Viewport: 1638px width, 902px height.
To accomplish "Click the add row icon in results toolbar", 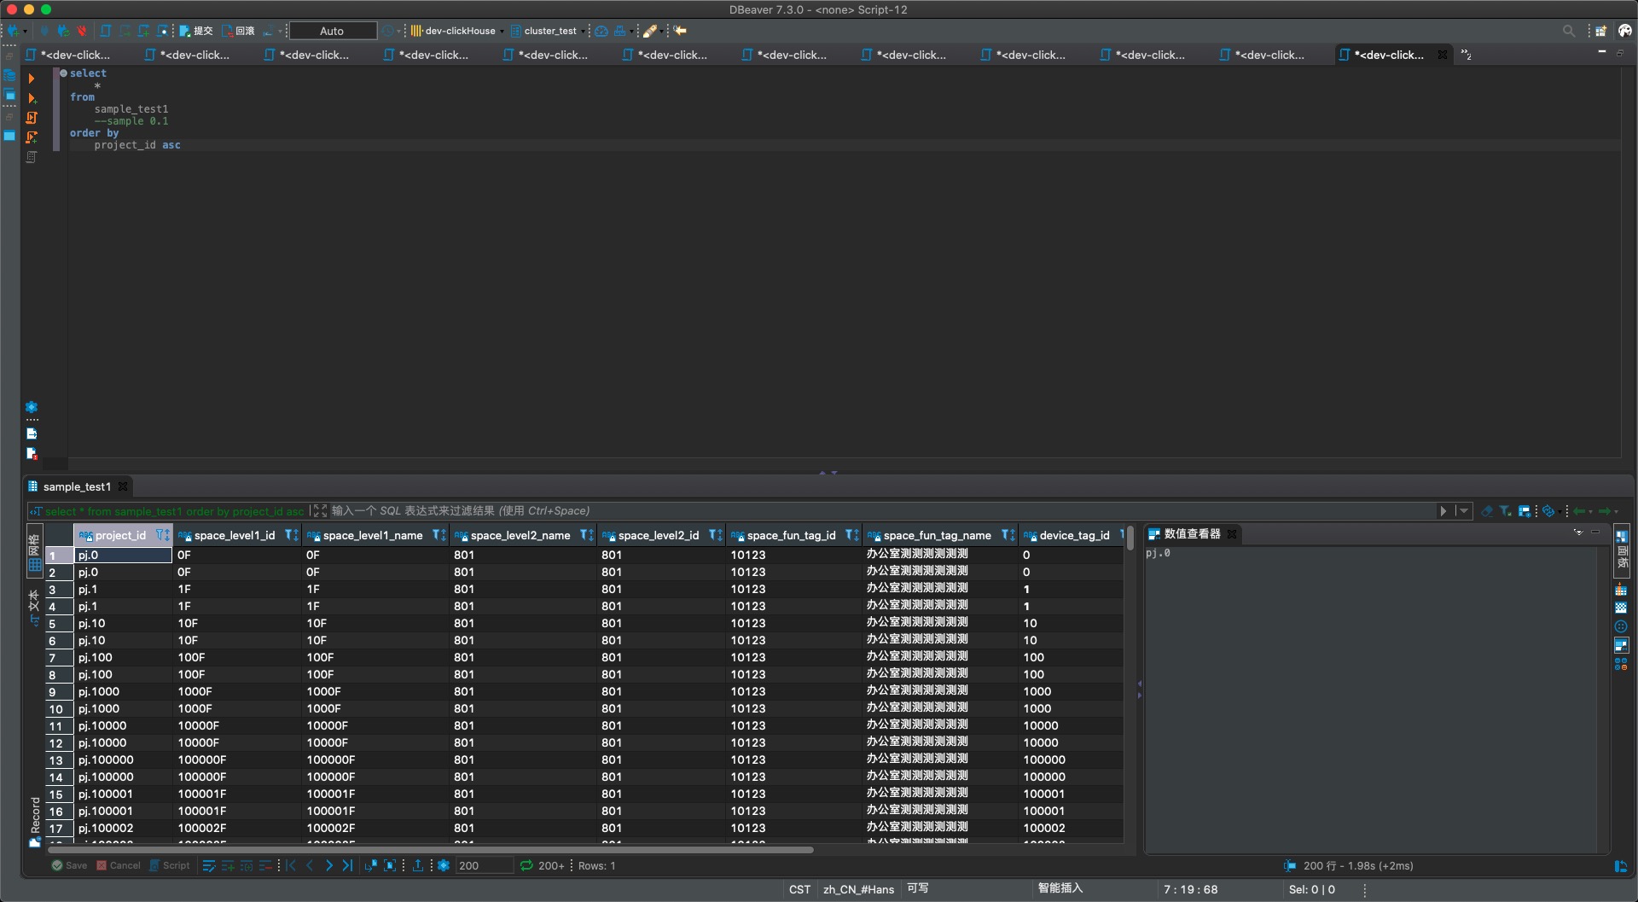I will click(x=228, y=865).
